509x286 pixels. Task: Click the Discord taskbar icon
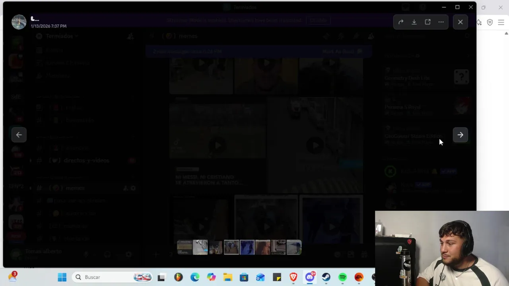310,277
